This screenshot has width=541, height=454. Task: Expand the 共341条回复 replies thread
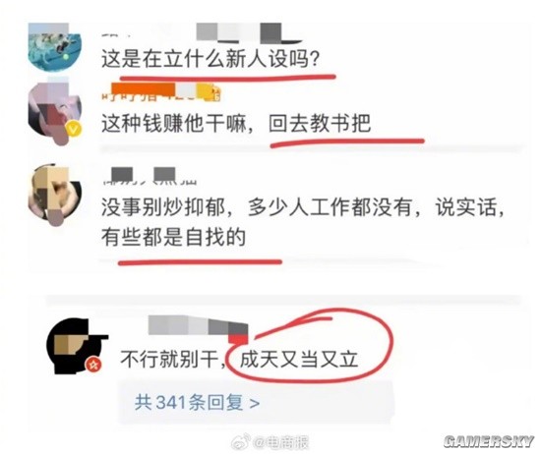click(x=198, y=402)
